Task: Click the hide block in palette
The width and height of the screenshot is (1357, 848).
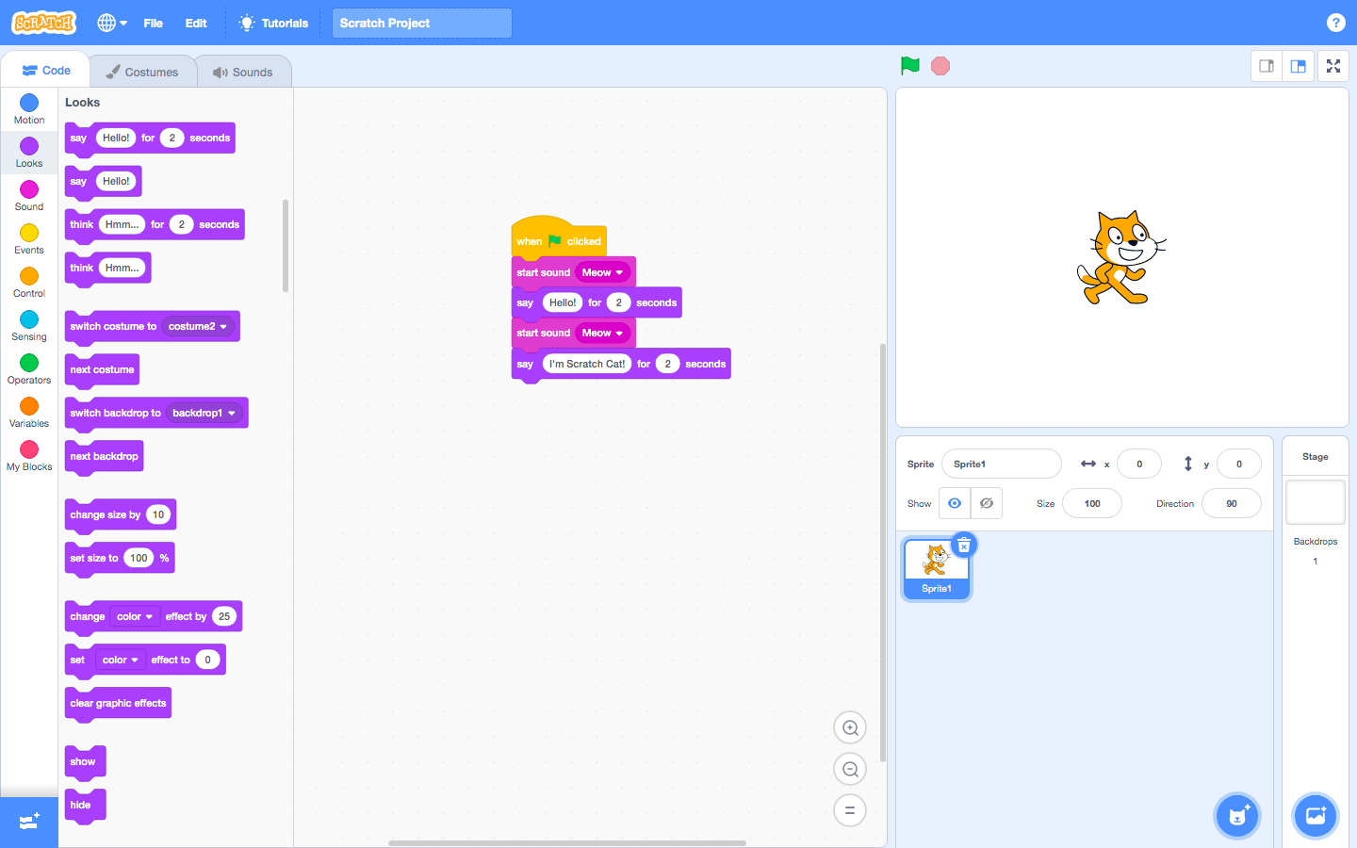Action: [85, 806]
